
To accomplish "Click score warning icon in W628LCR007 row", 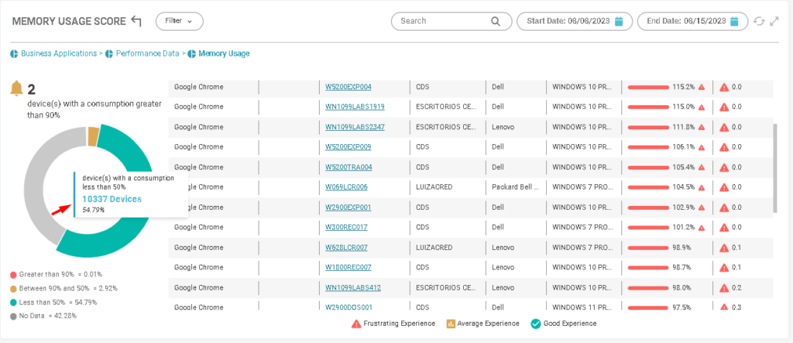I will click(724, 248).
